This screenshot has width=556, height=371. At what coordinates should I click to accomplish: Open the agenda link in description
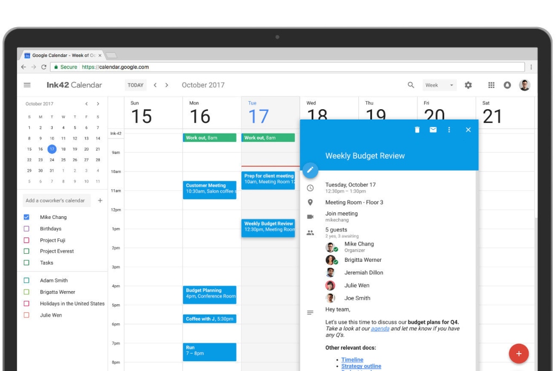380,329
